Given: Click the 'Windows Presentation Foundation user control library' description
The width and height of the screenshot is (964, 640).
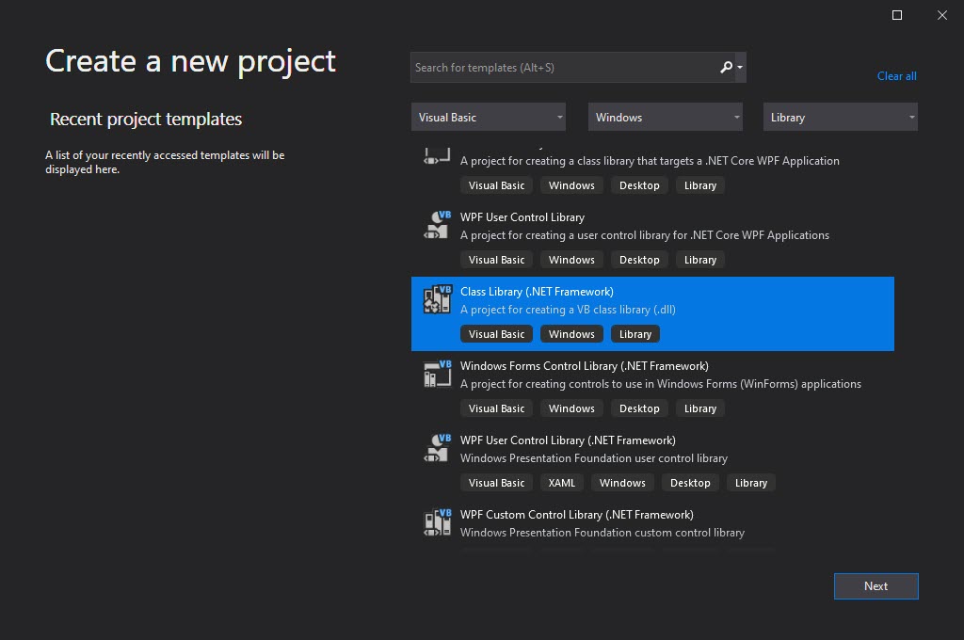Looking at the screenshot, I should click(593, 458).
